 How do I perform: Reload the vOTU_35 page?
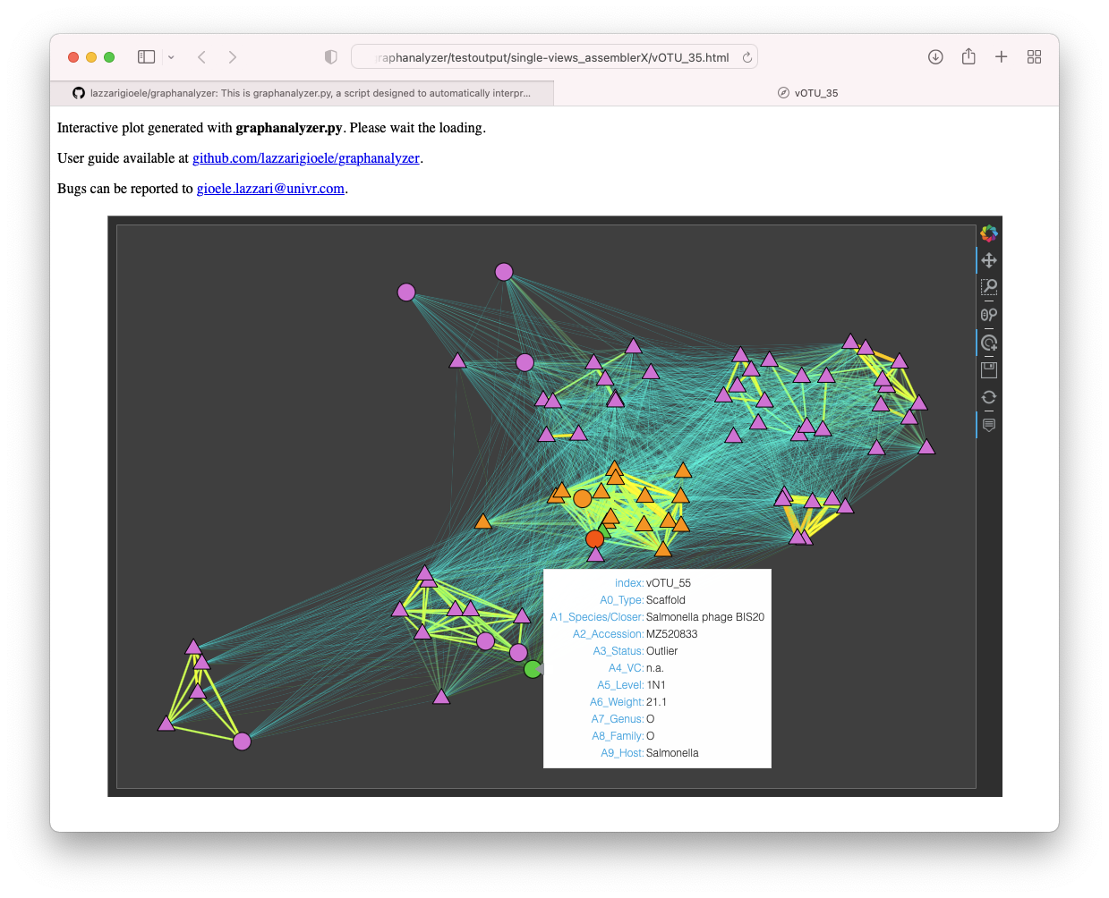pyautogui.click(x=747, y=56)
